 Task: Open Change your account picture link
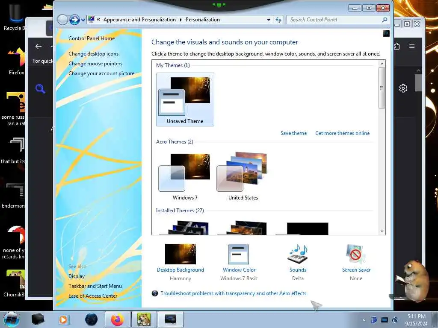tap(101, 73)
